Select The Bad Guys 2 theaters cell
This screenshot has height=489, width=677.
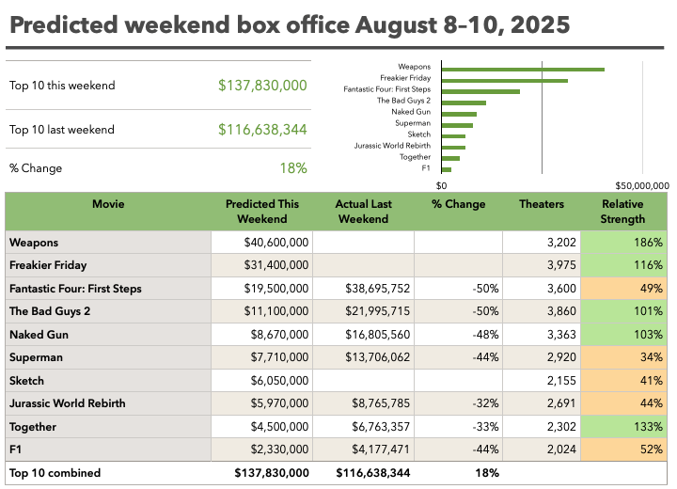tap(541, 311)
